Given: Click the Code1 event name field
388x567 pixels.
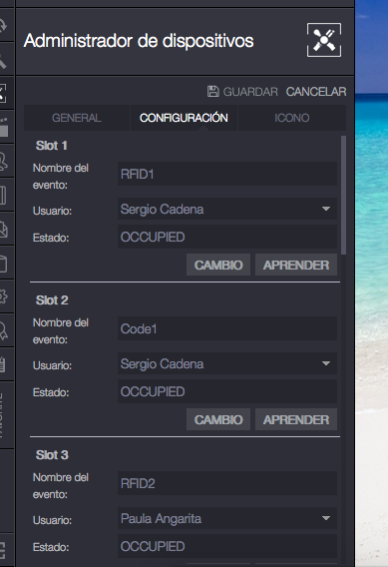Looking at the screenshot, I should click(x=227, y=328).
